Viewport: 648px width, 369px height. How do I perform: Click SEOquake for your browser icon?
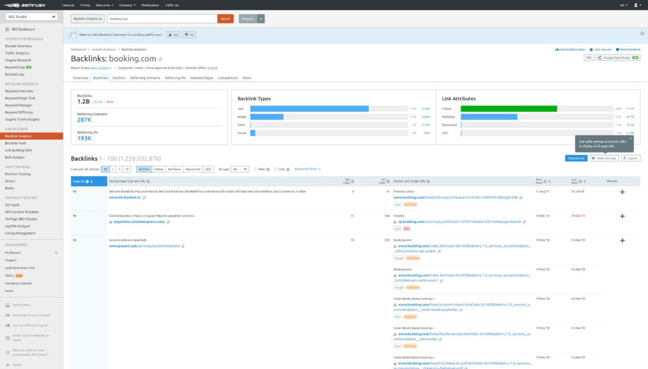8,315
